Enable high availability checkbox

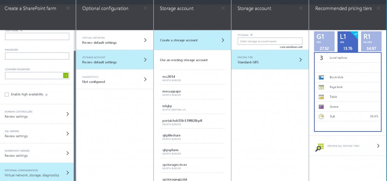(x=7, y=94)
